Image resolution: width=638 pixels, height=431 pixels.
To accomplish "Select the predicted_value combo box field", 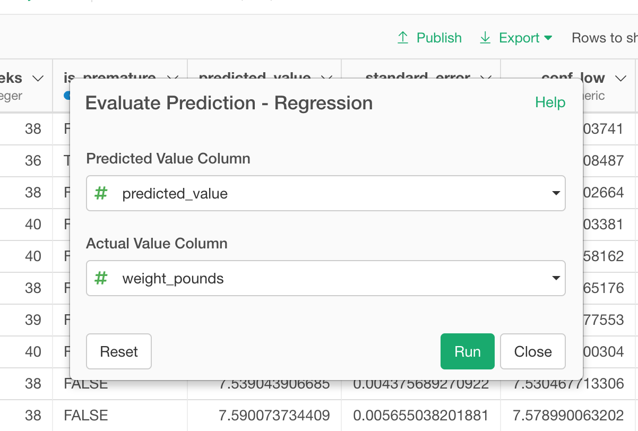I will (x=326, y=193).
